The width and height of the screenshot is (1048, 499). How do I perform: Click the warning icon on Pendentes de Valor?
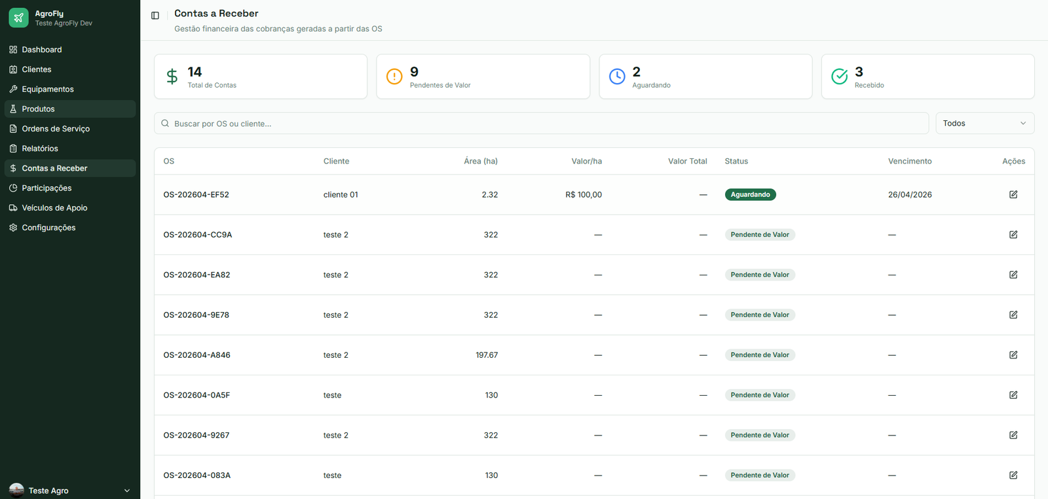[x=394, y=77]
